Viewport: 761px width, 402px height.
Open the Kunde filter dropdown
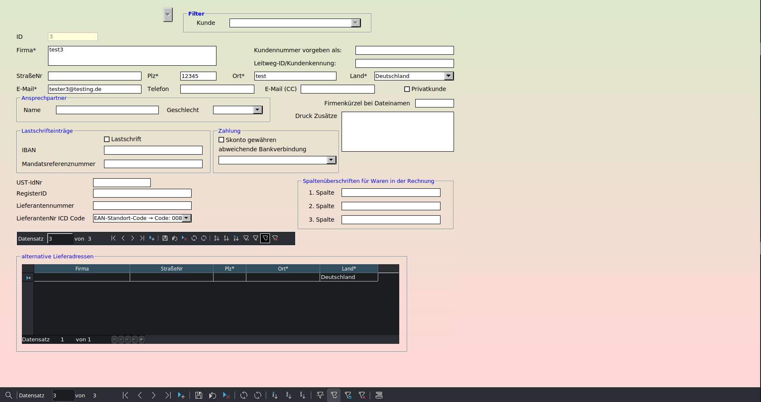pos(356,23)
